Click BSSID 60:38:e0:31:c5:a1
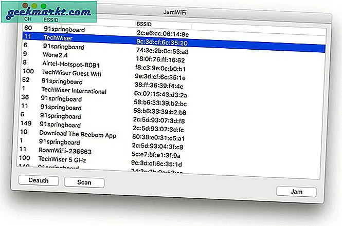This screenshot has height=226, width=342. [x=158, y=137]
